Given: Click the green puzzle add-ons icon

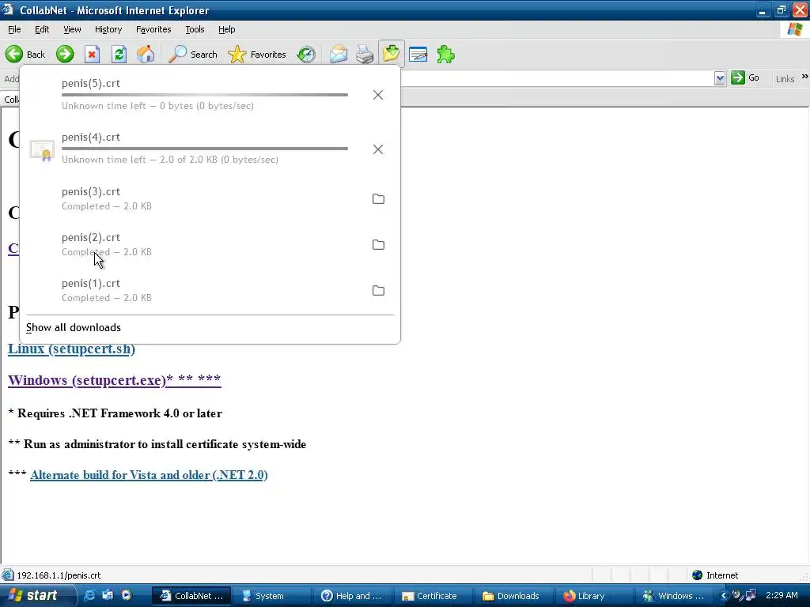Looking at the screenshot, I should click(445, 55).
